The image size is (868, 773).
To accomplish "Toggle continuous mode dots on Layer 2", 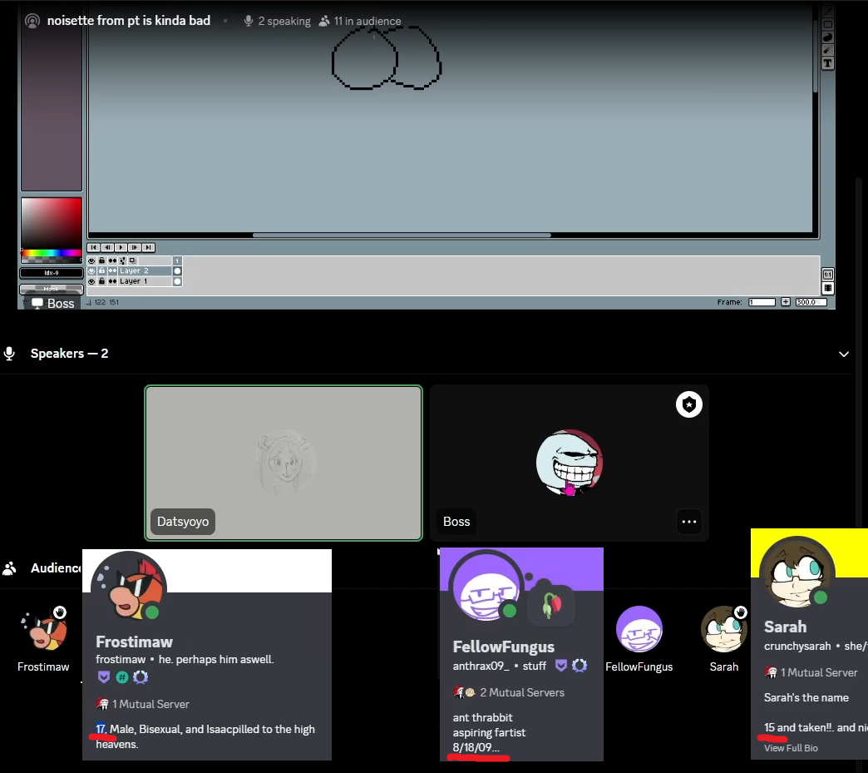I will [x=112, y=271].
